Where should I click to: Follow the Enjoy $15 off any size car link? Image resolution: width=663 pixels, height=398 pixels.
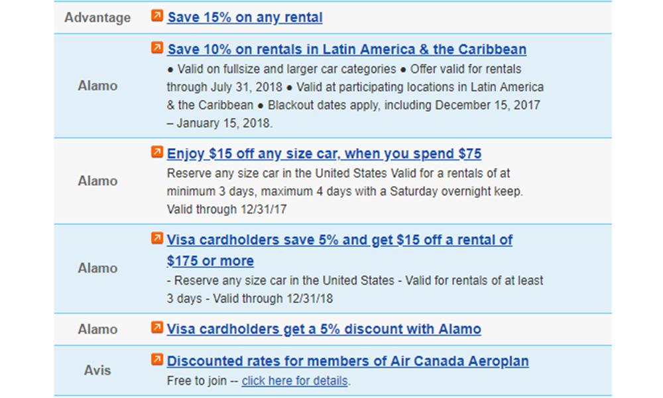[x=324, y=154]
